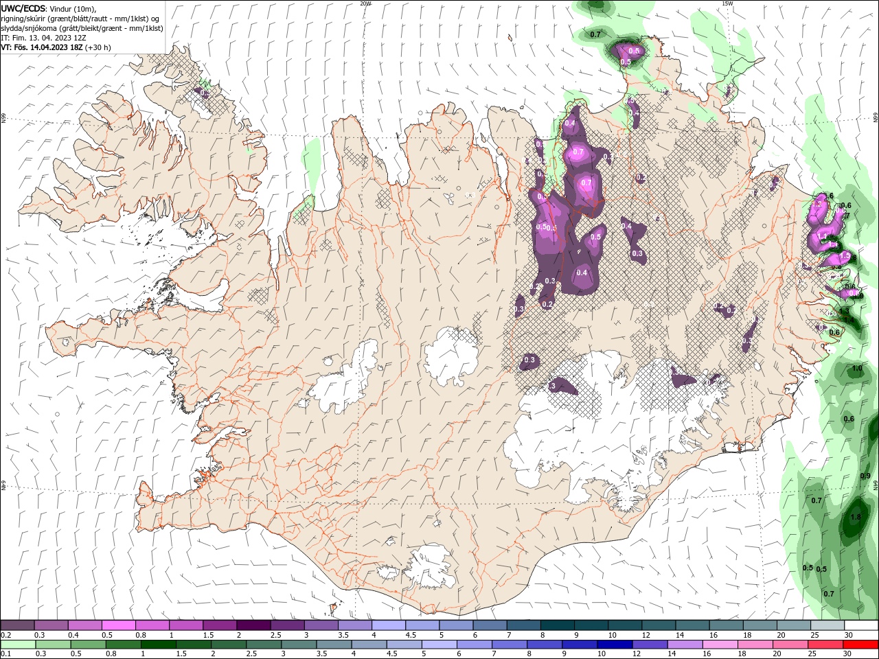Image resolution: width=879 pixels, height=659 pixels.
Task: Choose the darkest purple snow swatch at 2
Action: coord(253,625)
